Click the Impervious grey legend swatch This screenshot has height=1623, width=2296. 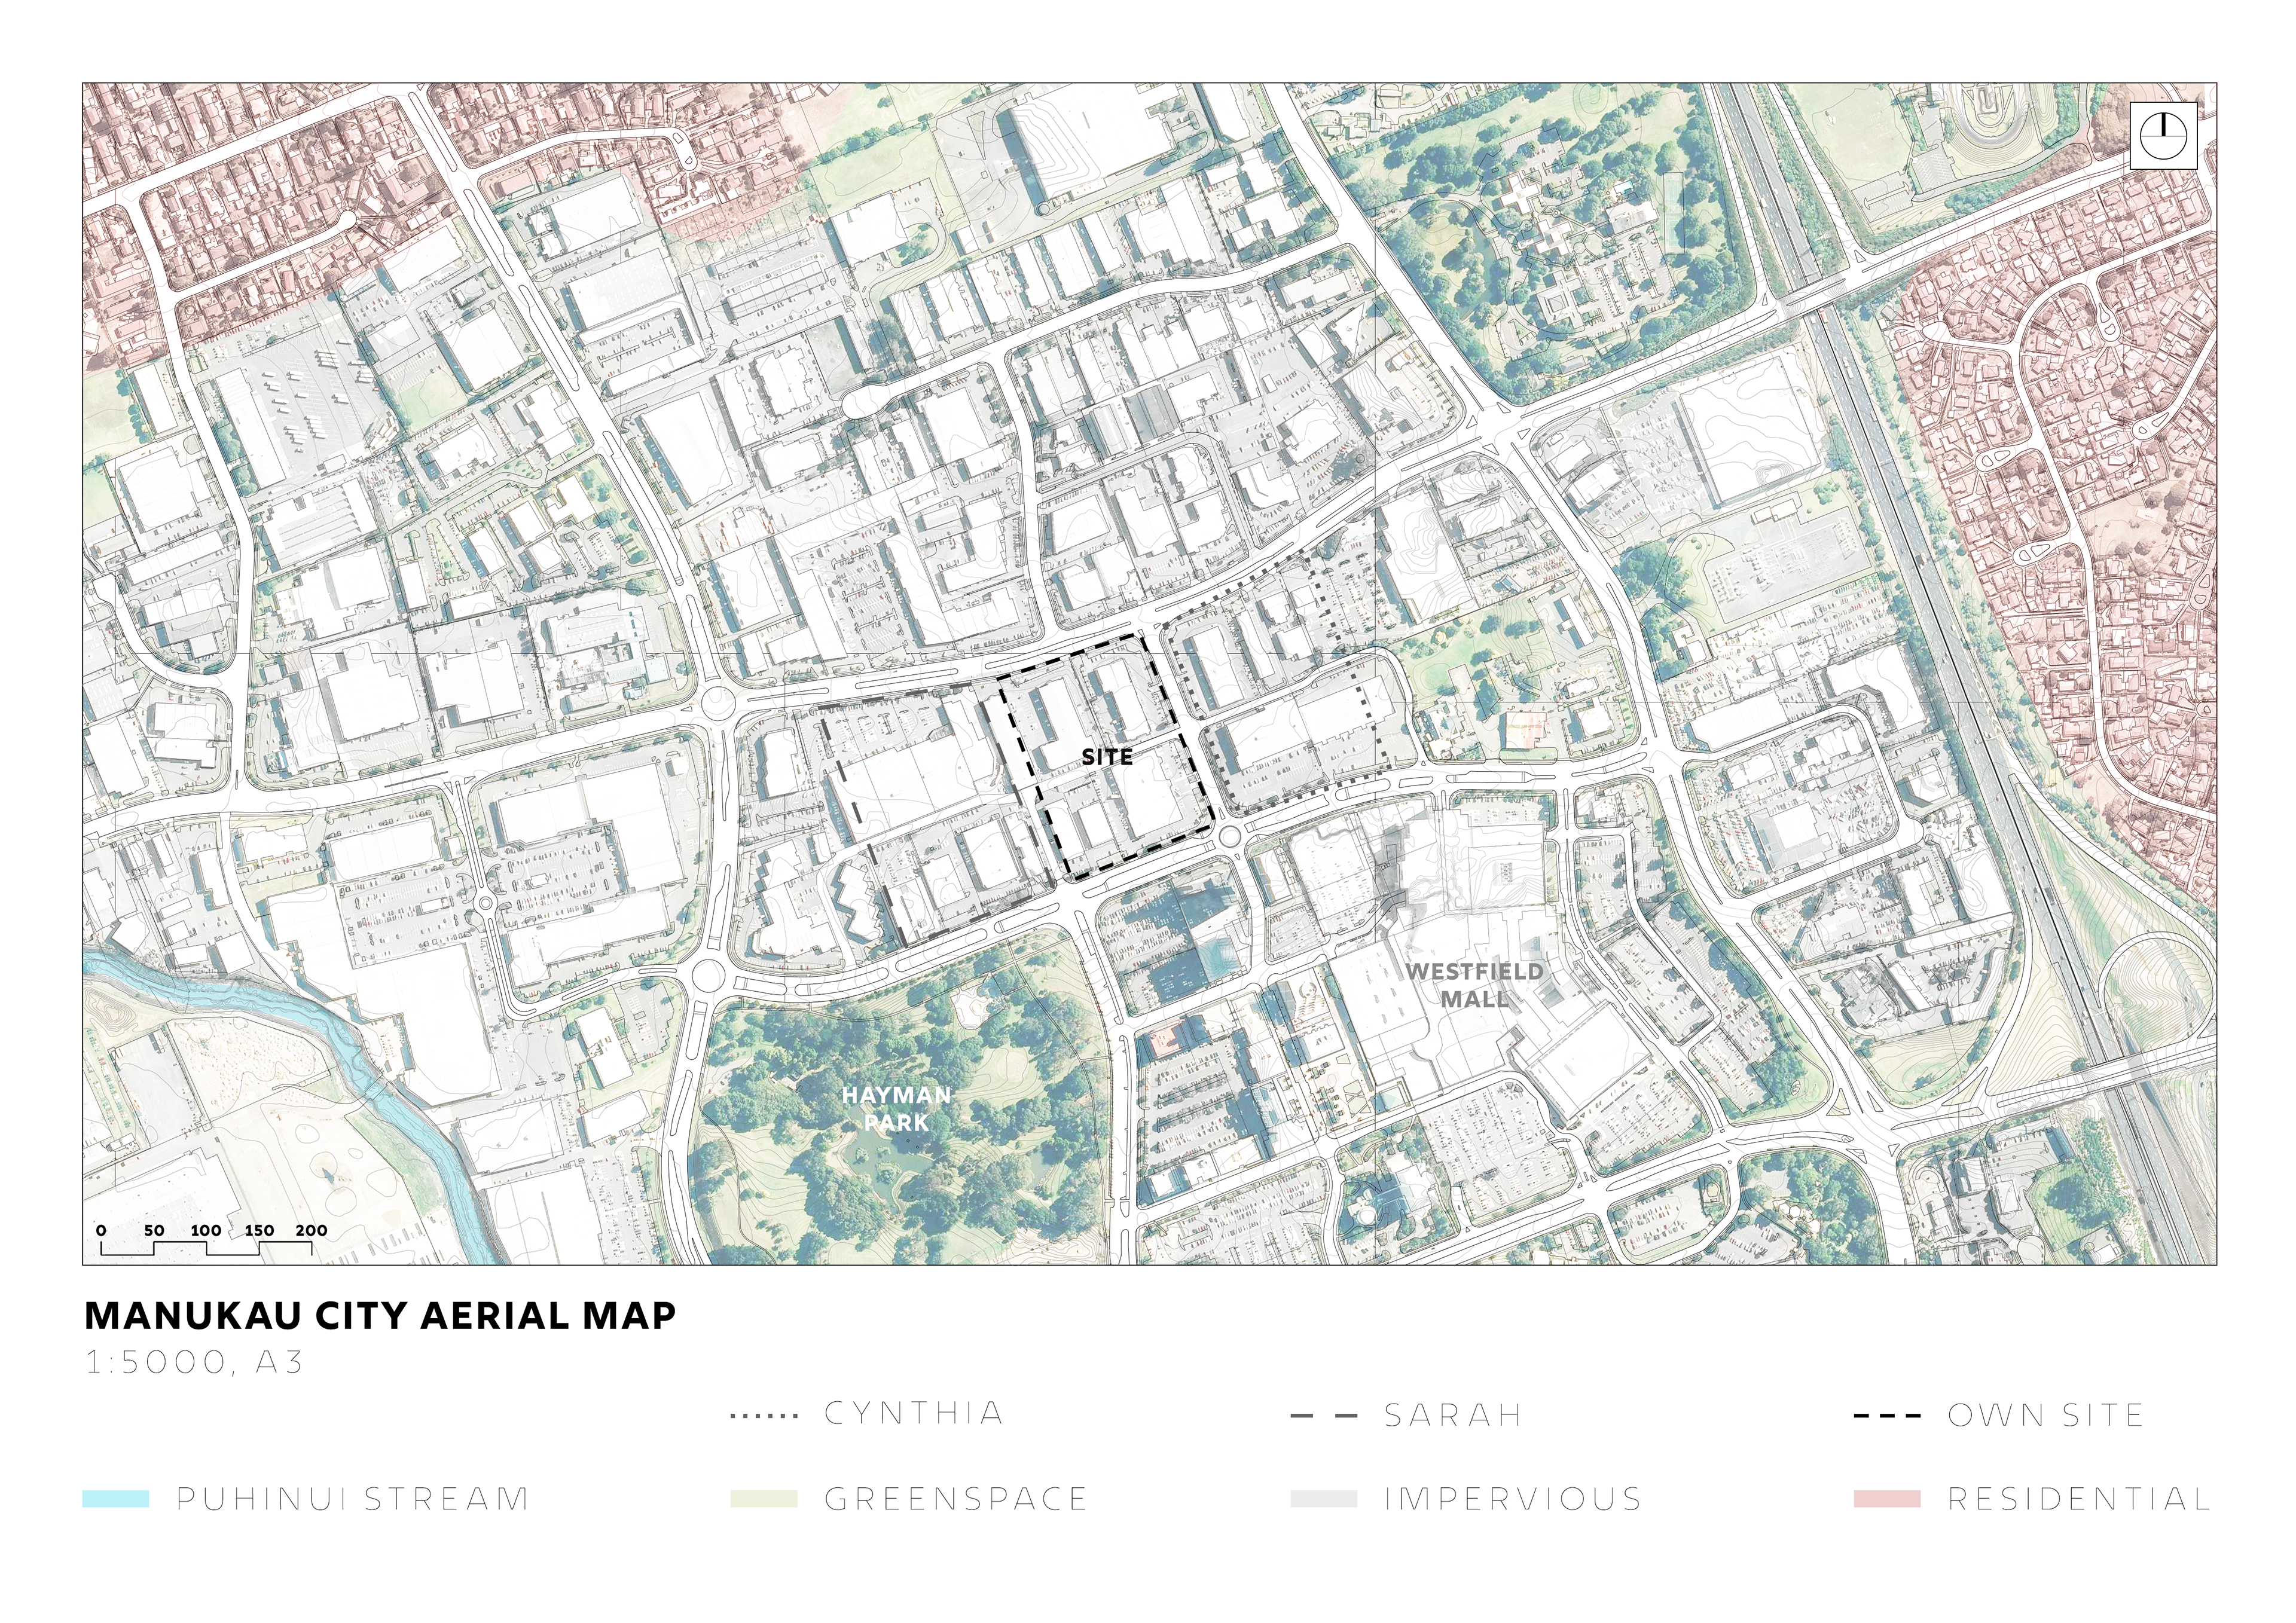coord(1324,1498)
